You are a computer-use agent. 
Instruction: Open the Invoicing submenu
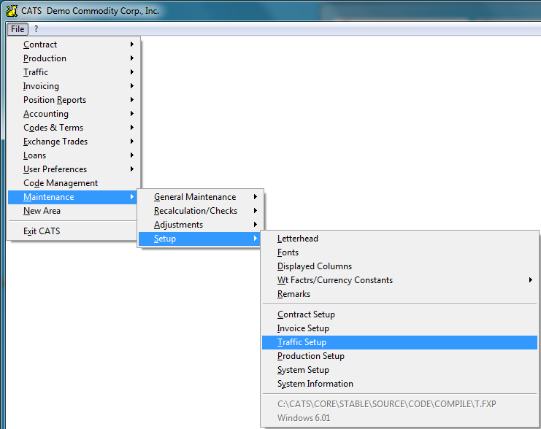click(74, 86)
